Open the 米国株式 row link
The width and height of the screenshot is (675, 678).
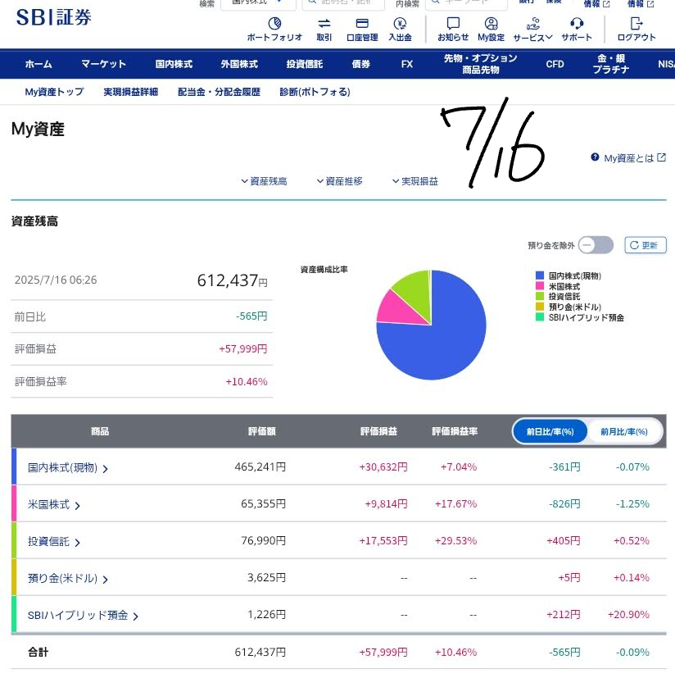pos(48,505)
